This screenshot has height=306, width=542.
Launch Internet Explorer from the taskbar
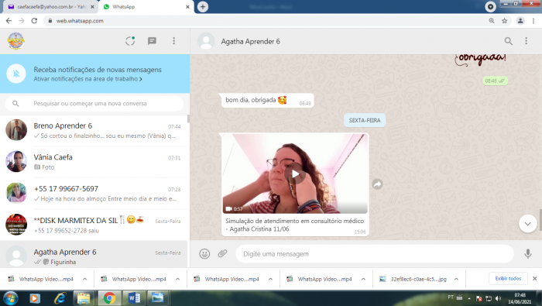point(60,298)
